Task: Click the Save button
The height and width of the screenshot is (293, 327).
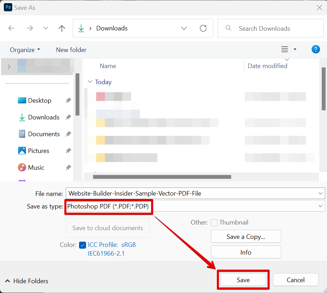Action: (243, 280)
